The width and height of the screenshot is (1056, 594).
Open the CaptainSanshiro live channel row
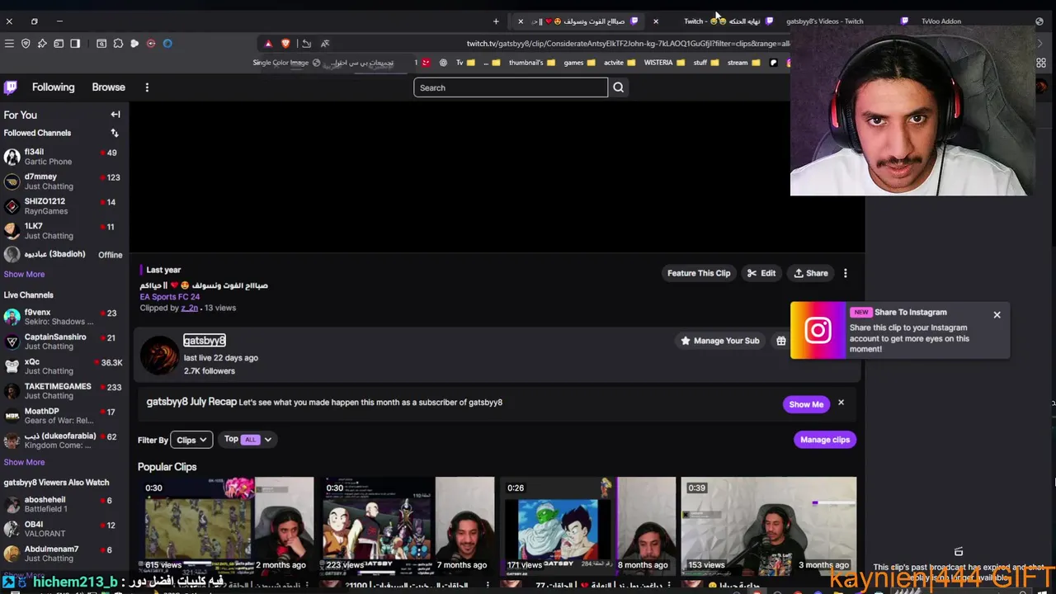64,342
